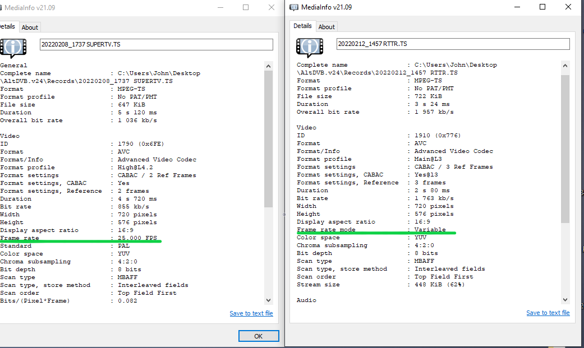Click Save to text file in right window

pyautogui.click(x=548, y=313)
